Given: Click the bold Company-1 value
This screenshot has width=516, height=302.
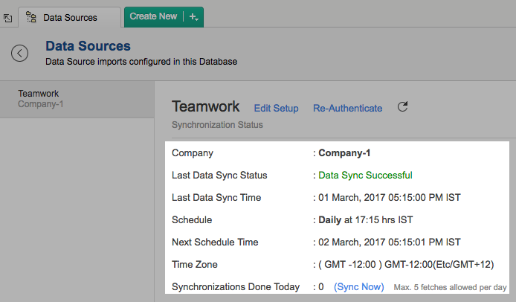Looking at the screenshot, I should coord(344,153).
